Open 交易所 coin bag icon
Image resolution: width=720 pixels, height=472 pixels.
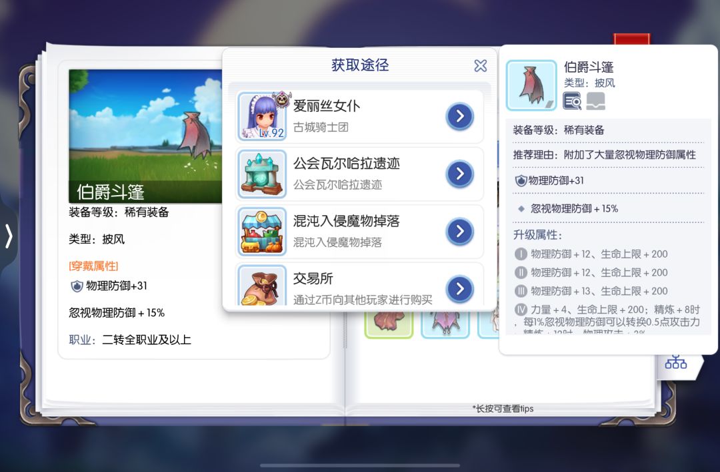click(x=262, y=286)
